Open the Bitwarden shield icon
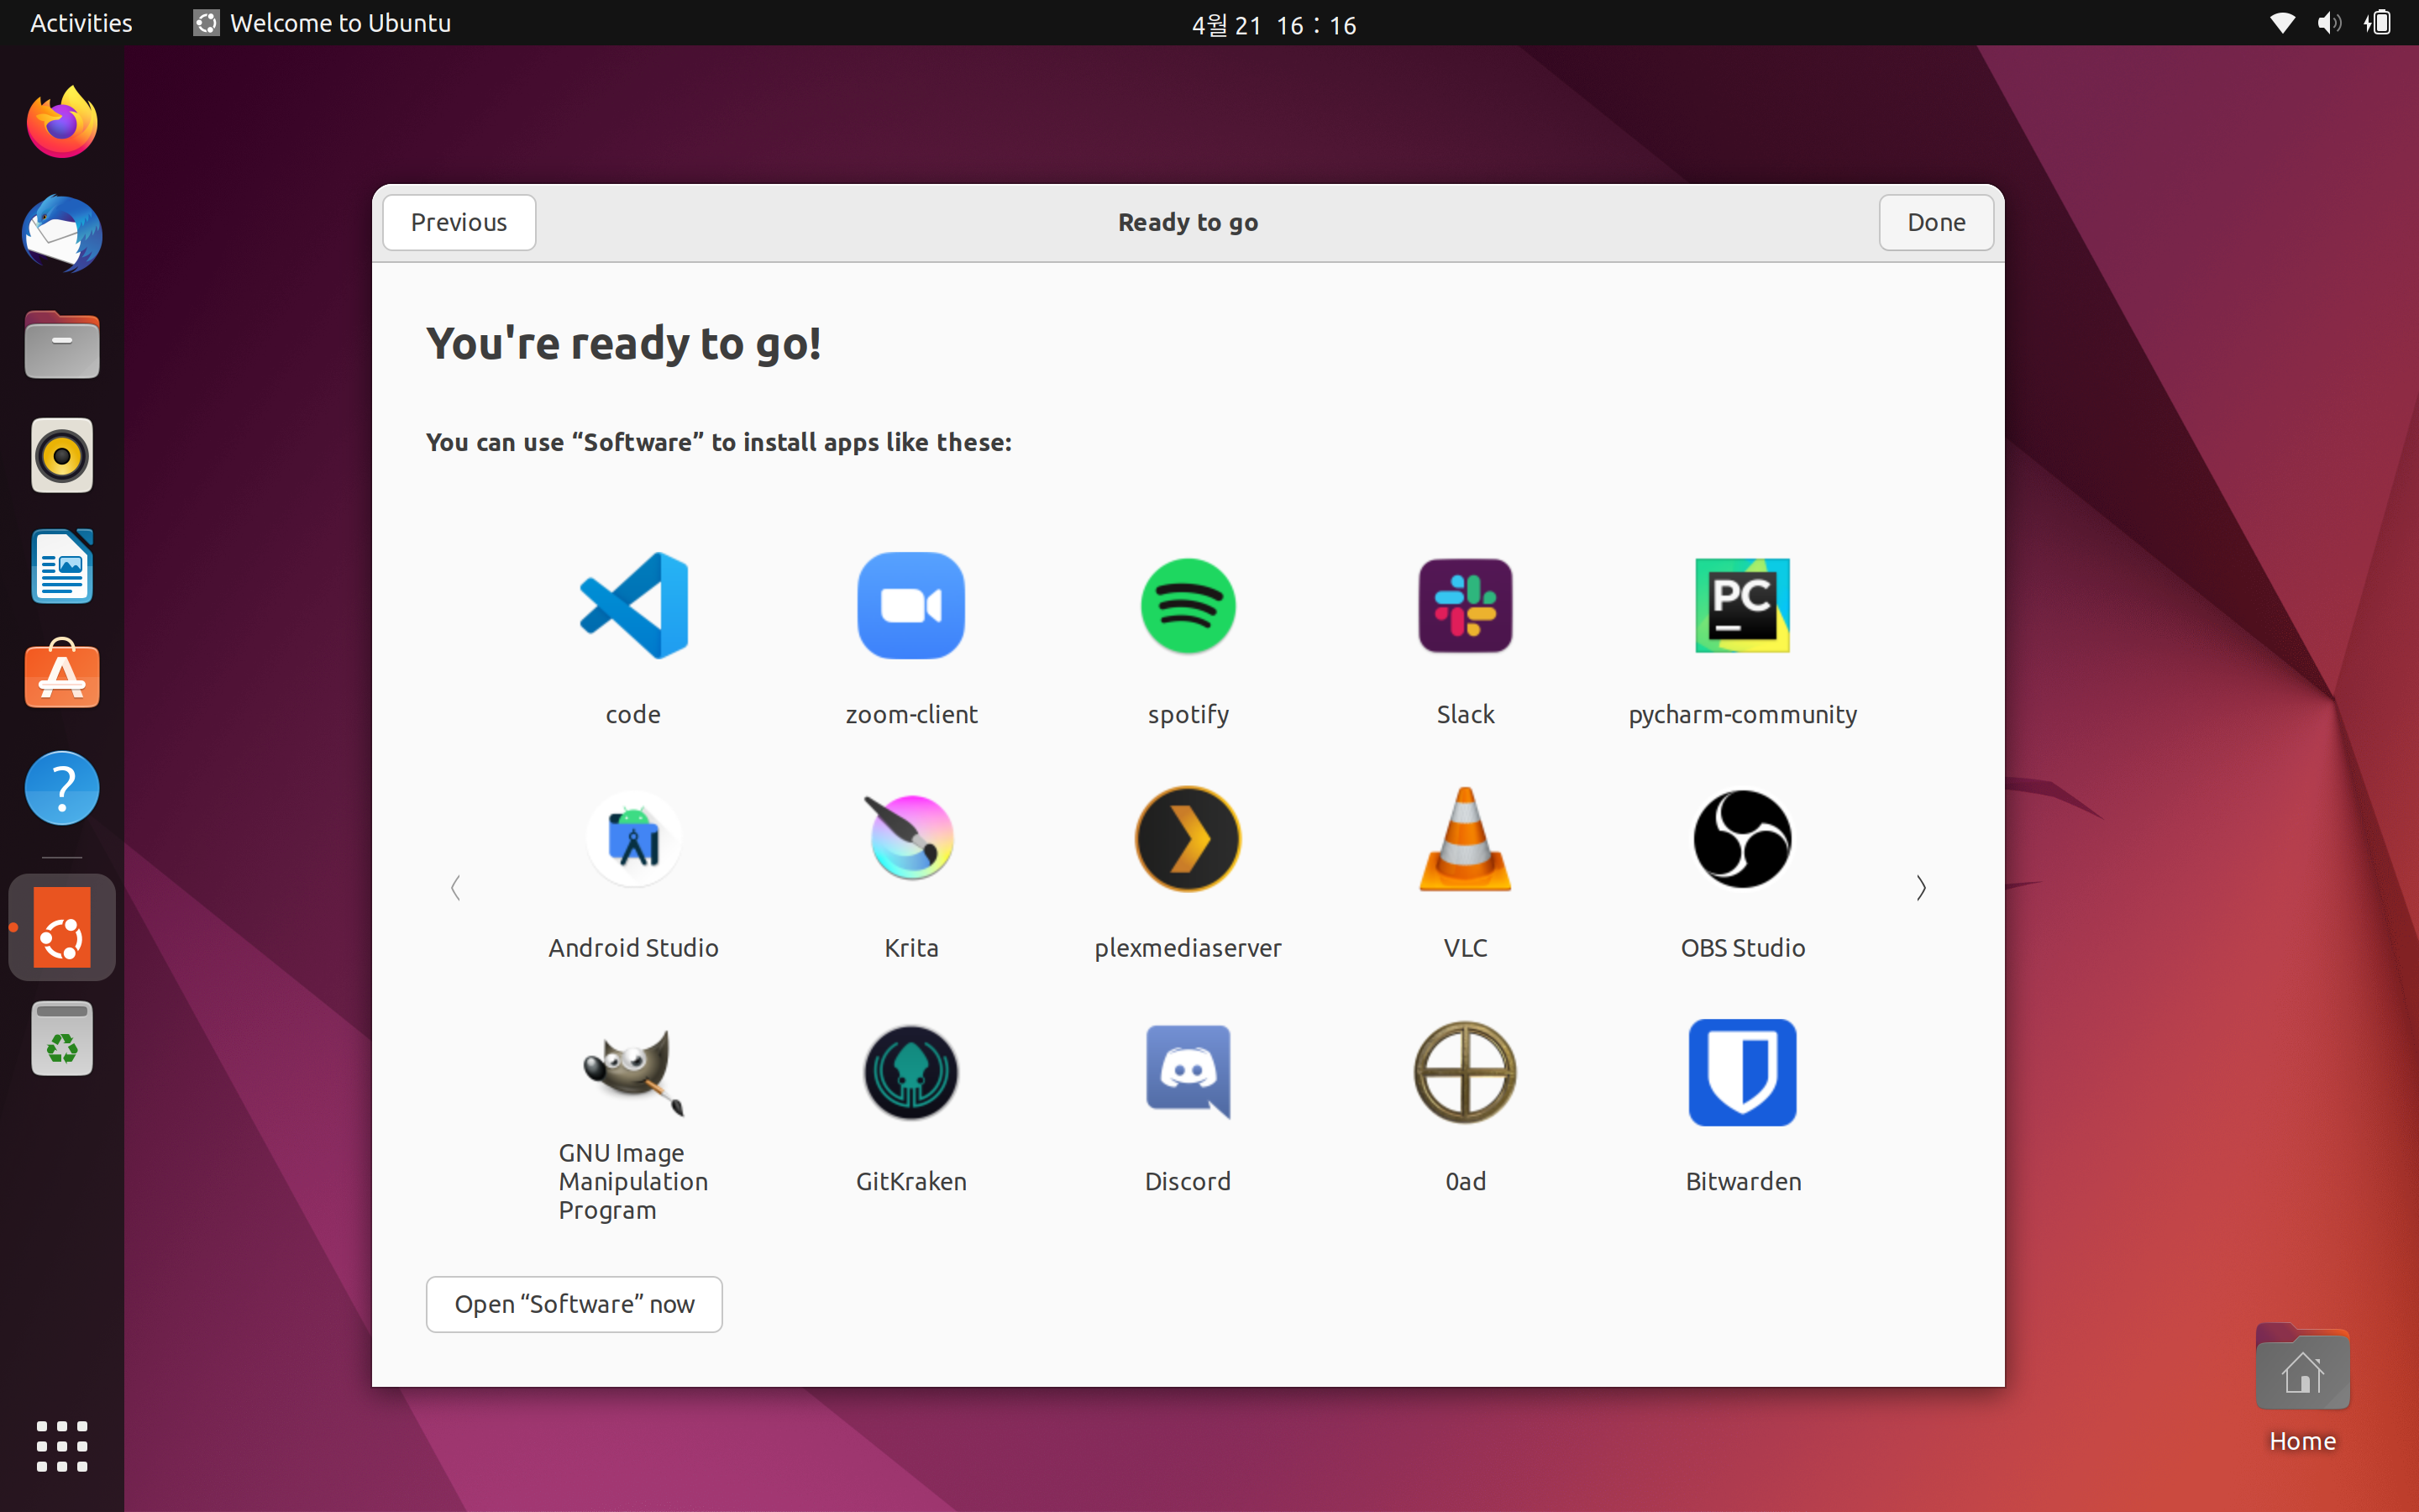Viewport: 2419px width, 1512px height. coord(1742,1072)
